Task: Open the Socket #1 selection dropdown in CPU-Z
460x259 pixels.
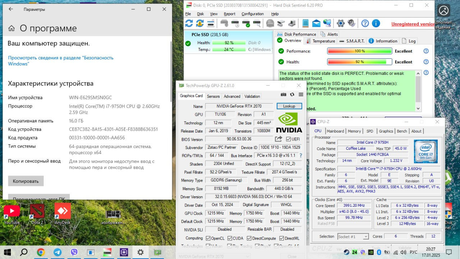Action: point(353,236)
